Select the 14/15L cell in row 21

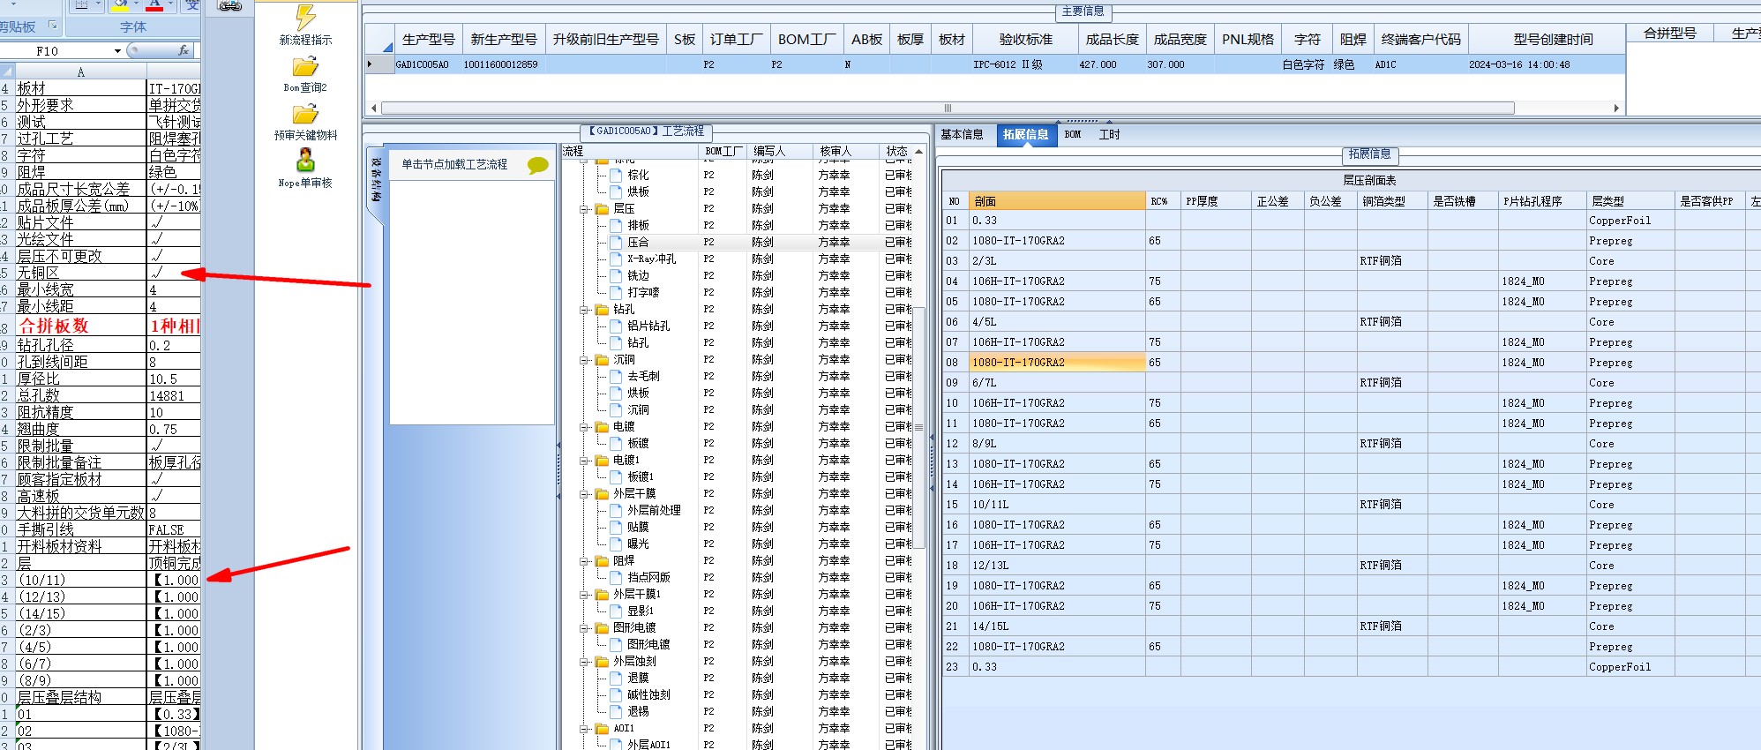[1057, 626]
